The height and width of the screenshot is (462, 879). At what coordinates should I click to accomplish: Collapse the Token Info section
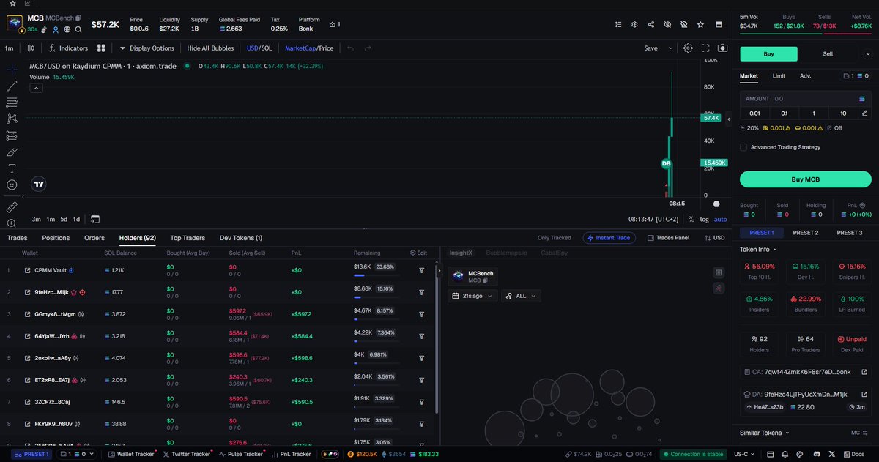(x=758, y=250)
